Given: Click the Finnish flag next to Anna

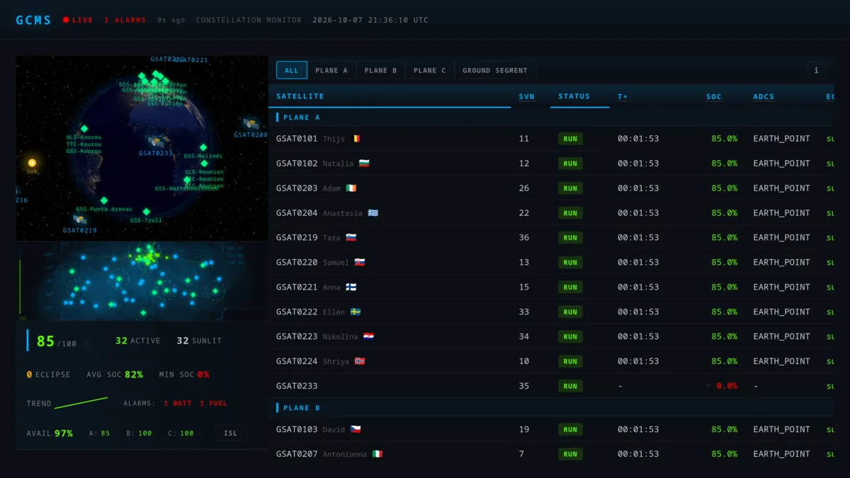Looking at the screenshot, I should (351, 288).
